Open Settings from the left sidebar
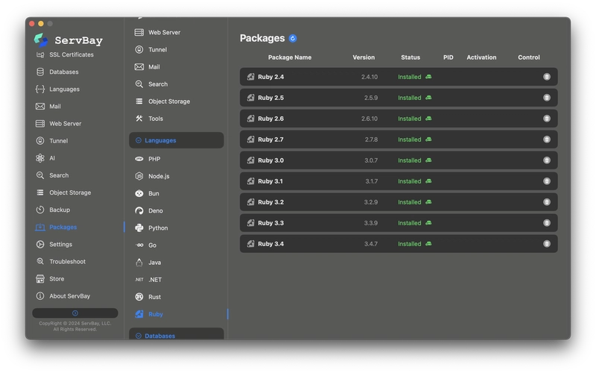Screen dimensions: 596x373 click(60, 244)
